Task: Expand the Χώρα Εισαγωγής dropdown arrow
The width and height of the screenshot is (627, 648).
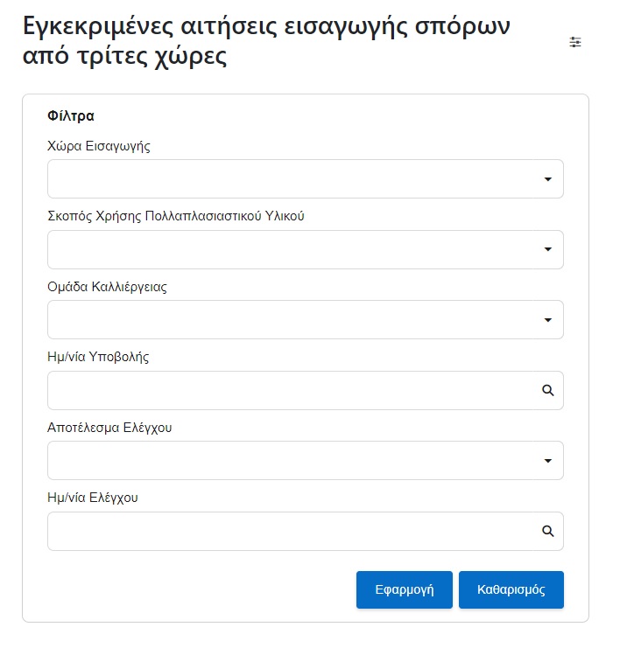Action: (x=547, y=179)
